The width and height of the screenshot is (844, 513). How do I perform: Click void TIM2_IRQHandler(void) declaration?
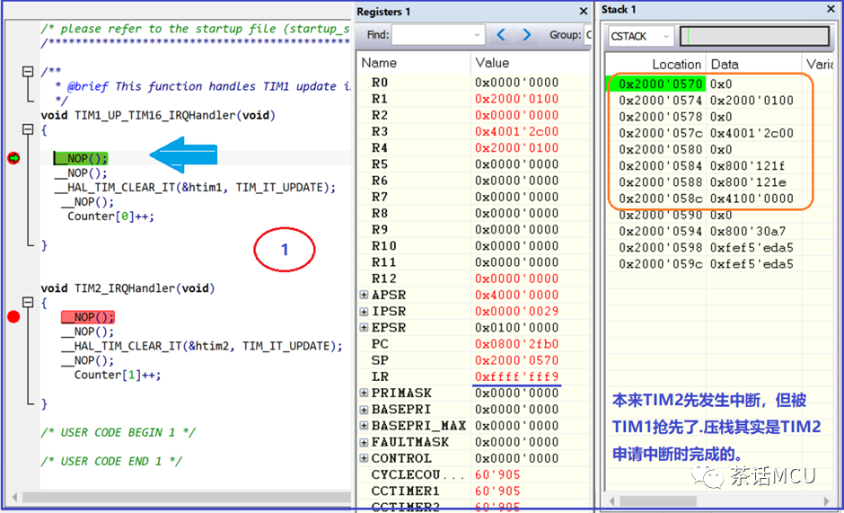point(127,288)
